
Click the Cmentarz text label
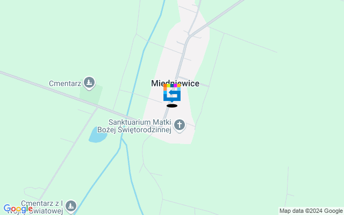65,84
